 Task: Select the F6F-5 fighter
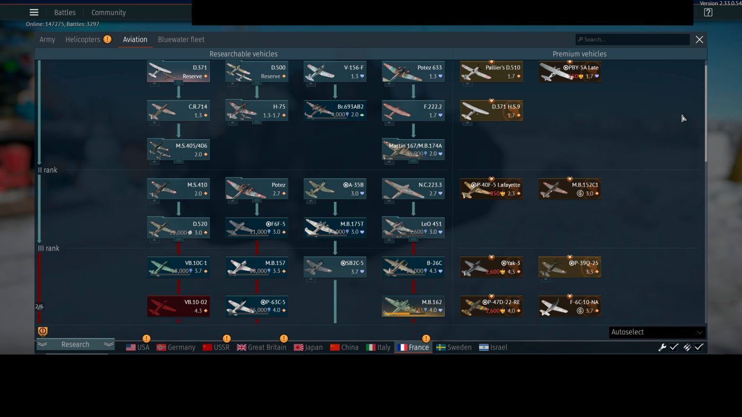pos(257,228)
